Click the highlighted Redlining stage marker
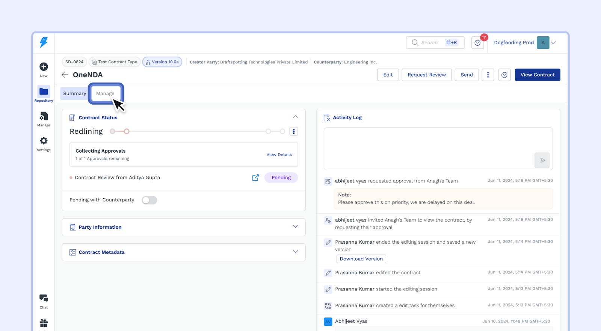The height and width of the screenshot is (331, 601). point(127,131)
